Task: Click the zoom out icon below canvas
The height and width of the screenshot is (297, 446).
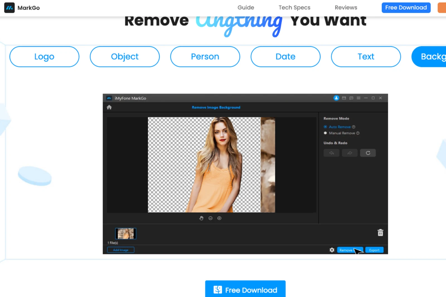Action: click(210, 218)
